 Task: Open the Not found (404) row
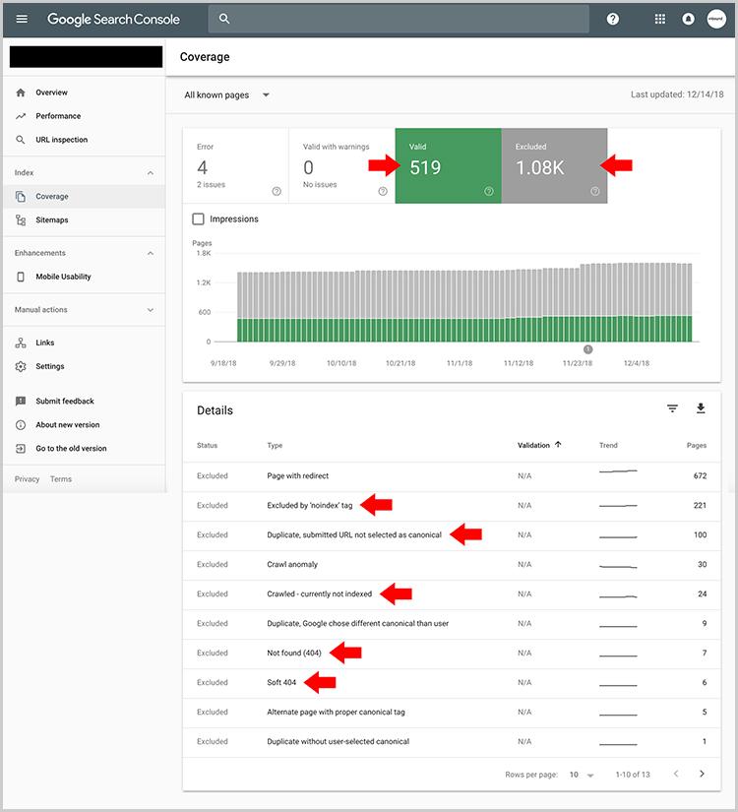452,653
